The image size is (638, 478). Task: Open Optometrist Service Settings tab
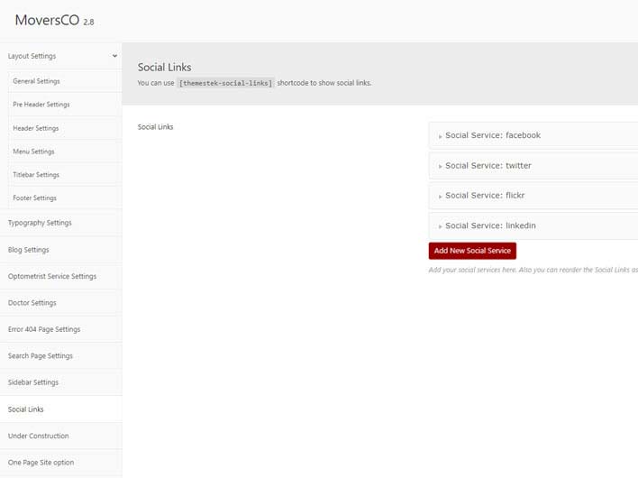pyautogui.click(x=52, y=276)
